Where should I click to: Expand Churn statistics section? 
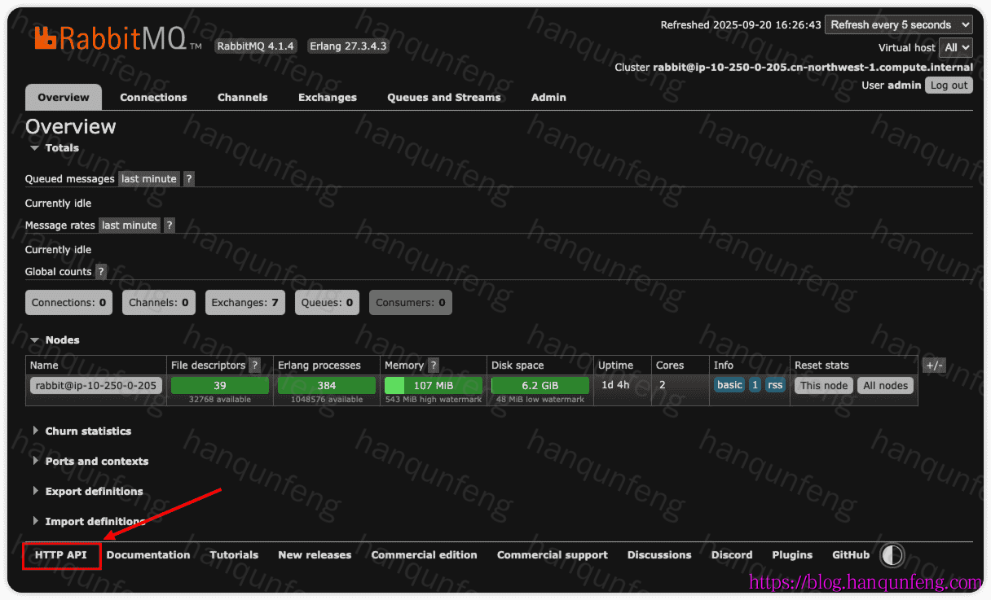click(81, 431)
